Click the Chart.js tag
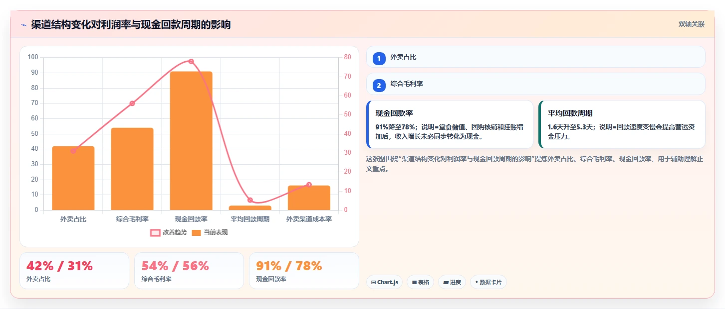The height and width of the screenshot is (309, 725). click(385, 282)
